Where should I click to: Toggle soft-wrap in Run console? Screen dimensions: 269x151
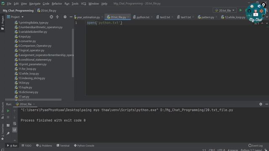click(15, 124)
